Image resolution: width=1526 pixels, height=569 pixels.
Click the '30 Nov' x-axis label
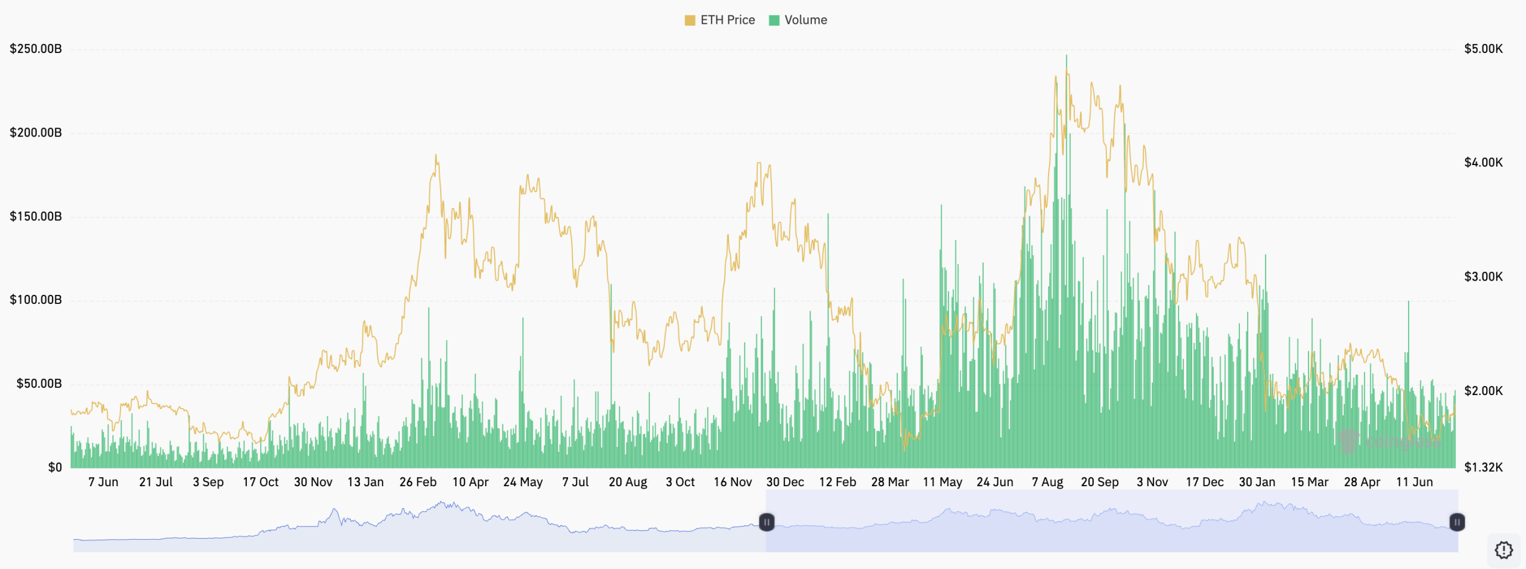point(313,482)
